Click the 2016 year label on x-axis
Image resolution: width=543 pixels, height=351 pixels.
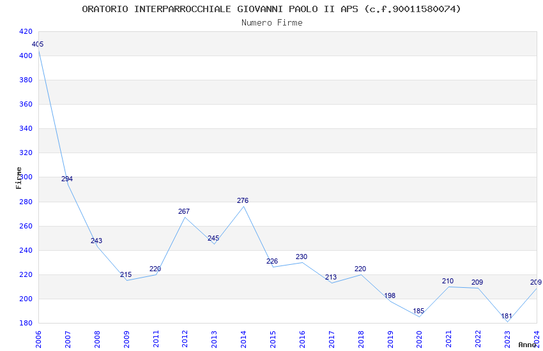[x=302, y=339]
